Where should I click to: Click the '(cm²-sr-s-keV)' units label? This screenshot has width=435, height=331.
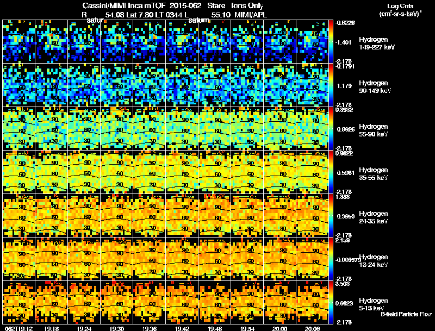click(x=400, y=14)
